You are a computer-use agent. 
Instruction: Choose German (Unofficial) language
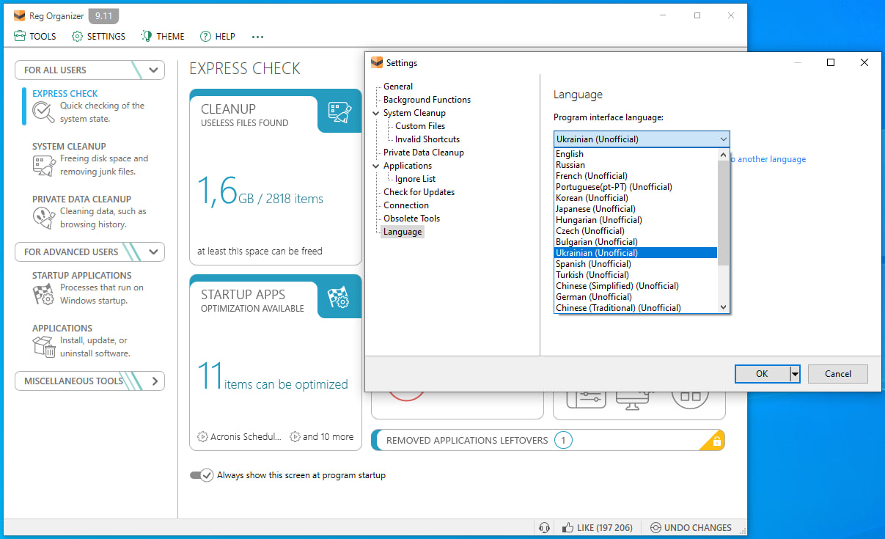point(636,297)
